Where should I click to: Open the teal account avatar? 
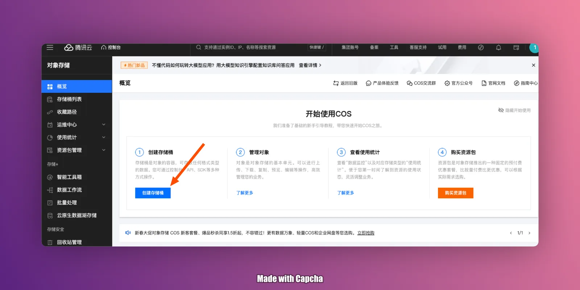(x=534, y=48)
